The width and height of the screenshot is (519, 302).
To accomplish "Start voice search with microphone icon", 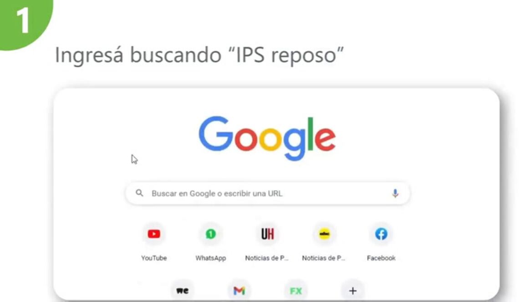I will click(x=395, y=194).
